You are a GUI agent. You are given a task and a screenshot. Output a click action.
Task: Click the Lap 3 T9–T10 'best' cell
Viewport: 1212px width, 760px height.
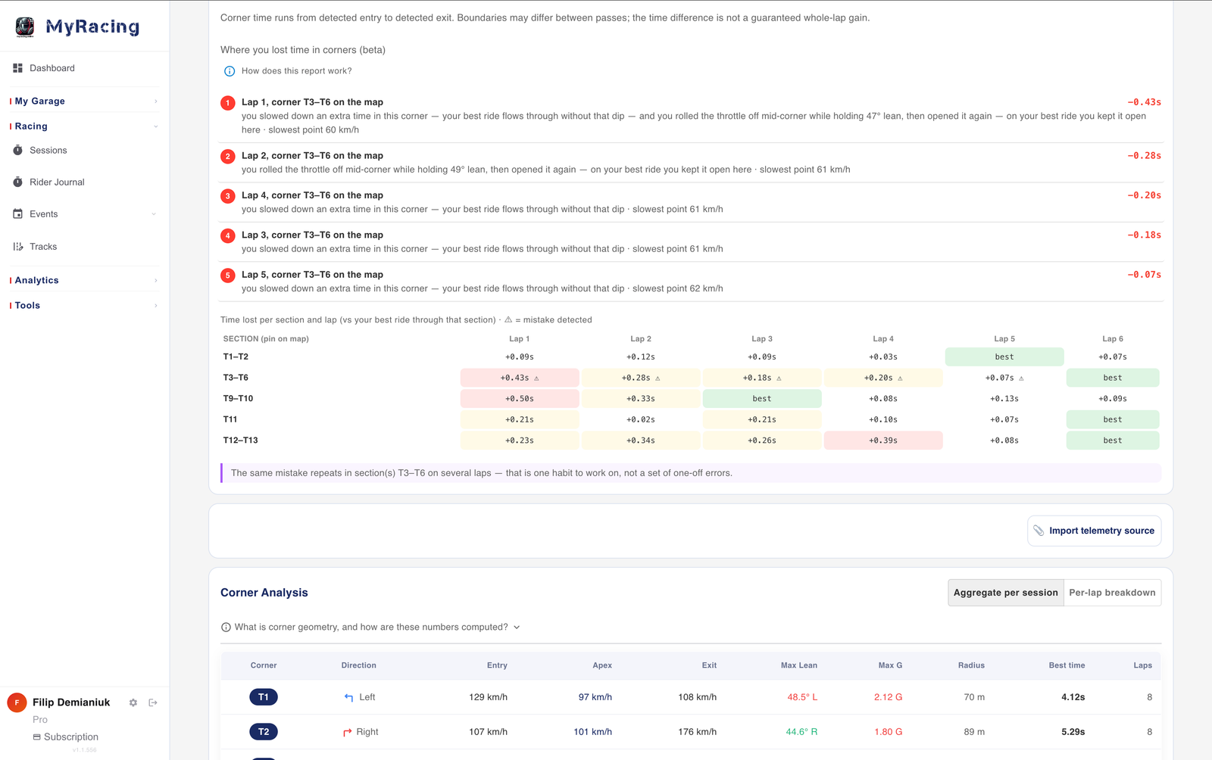762,399
